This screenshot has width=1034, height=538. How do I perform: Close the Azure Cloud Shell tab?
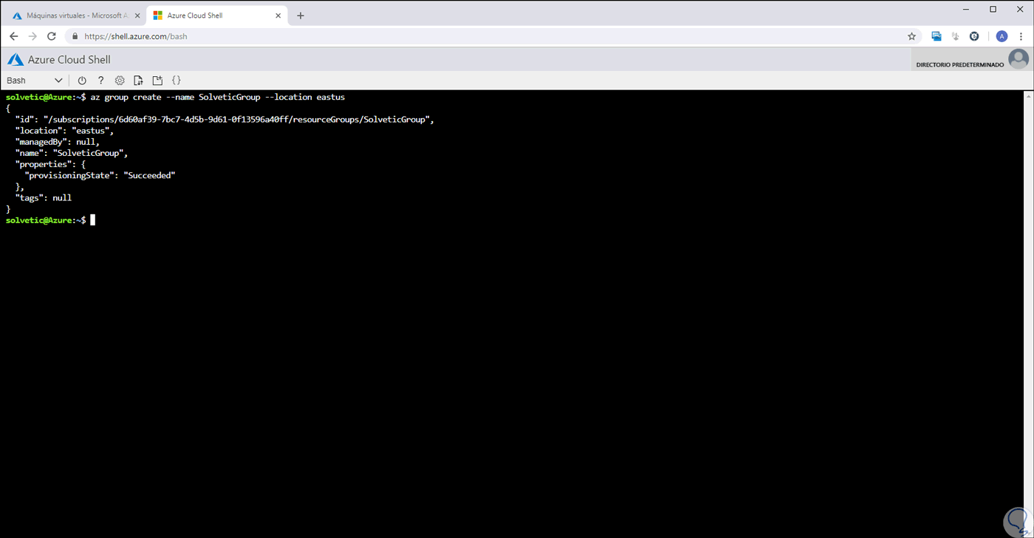[278, 16]
